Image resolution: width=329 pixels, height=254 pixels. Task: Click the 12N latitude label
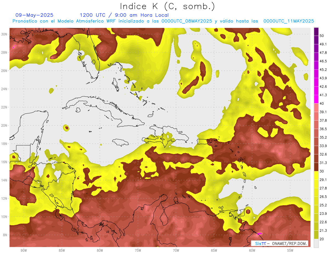[x=5, y=198]
